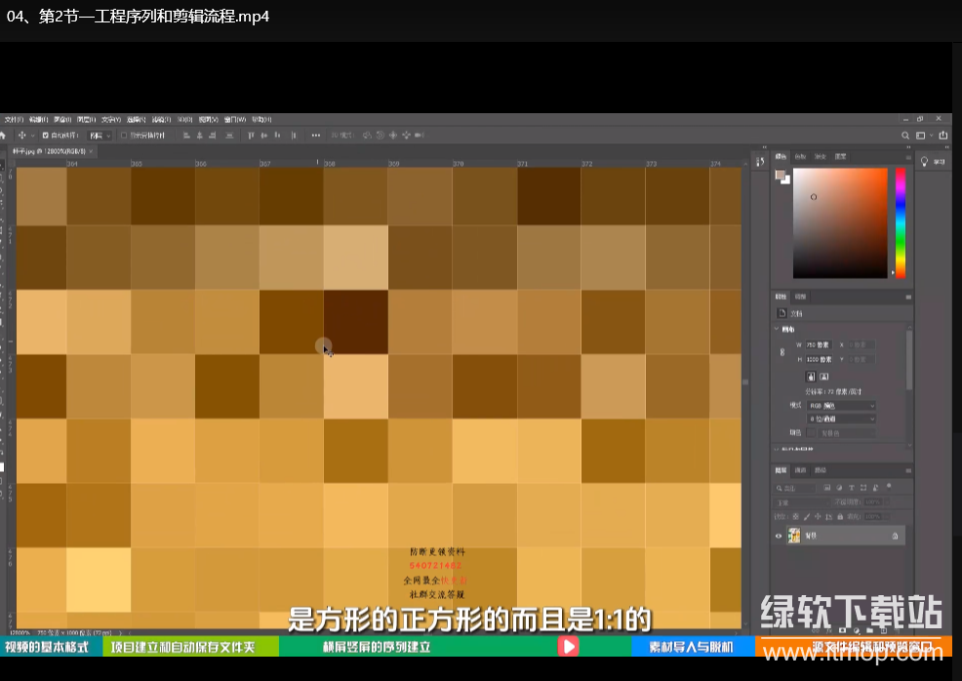Switch to the Channels tab in Layers panel
Viewport: 962px width, 681px height.
[x=802, y=469]
